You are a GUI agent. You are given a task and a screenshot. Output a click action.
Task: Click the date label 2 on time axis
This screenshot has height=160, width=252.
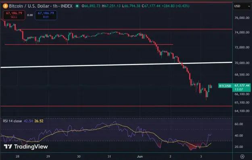point(171,156)
